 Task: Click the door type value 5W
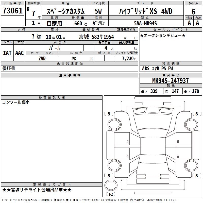(x=98, y=11)
